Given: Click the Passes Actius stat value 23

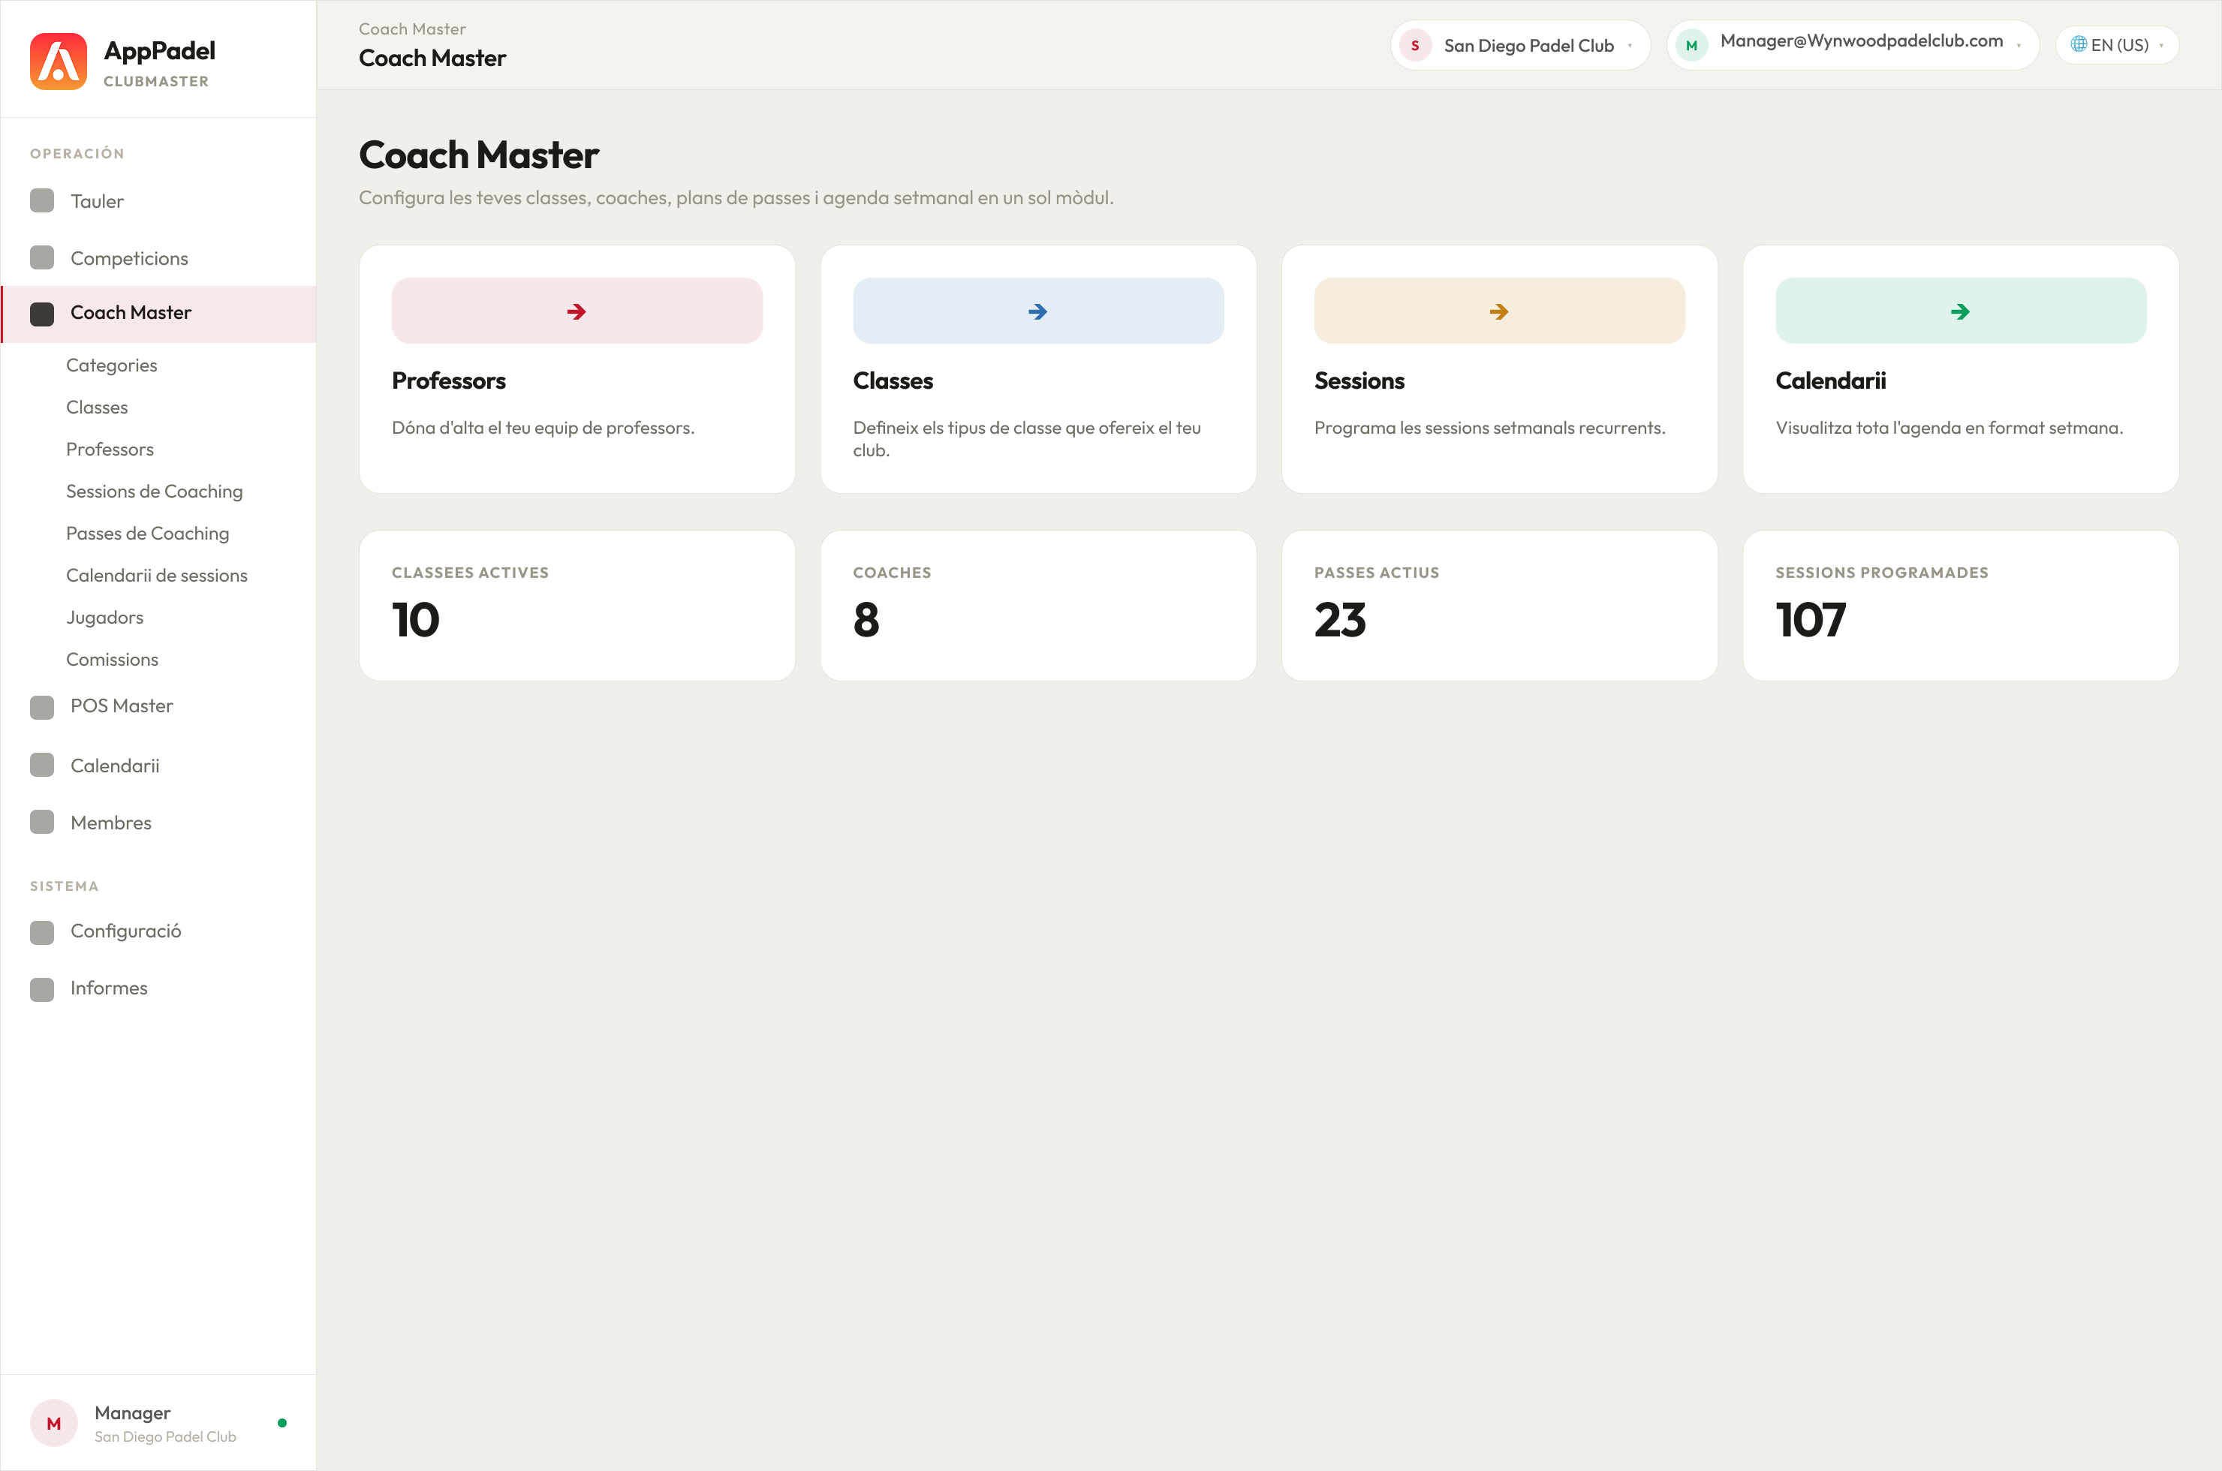Looking at the screenshot, I should pyautogui.click(x=1340, y=620).
